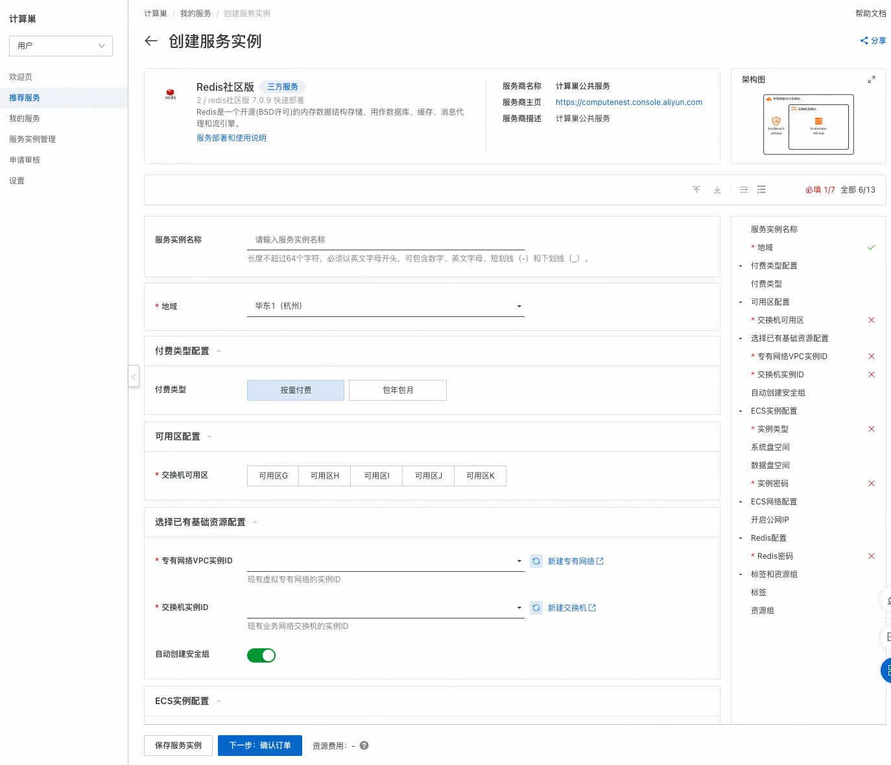The image size is (891, 765).
Task: Click the external-link icon next to 新建交换机
Action: [x=592, y=608]
